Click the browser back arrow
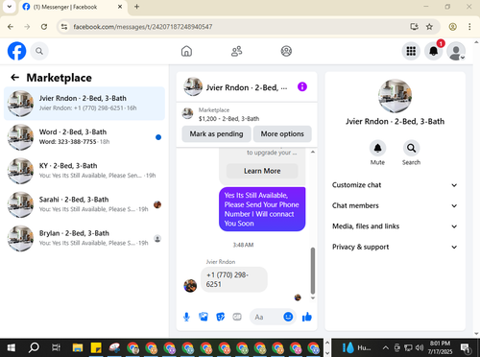This screenshot has width=480, height=357. (11, 27)
